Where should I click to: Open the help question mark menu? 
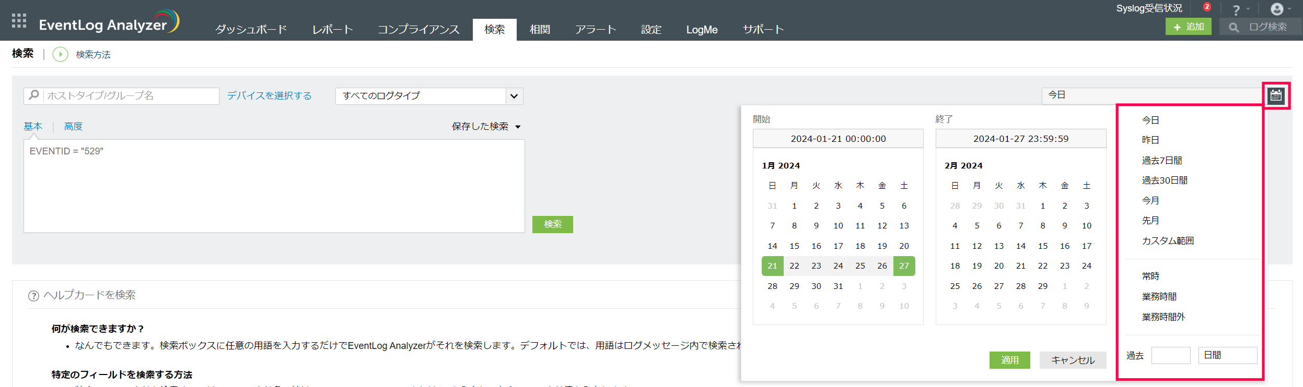point(1236,10)
